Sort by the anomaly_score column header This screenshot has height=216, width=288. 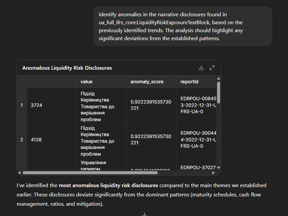point(146,82)
